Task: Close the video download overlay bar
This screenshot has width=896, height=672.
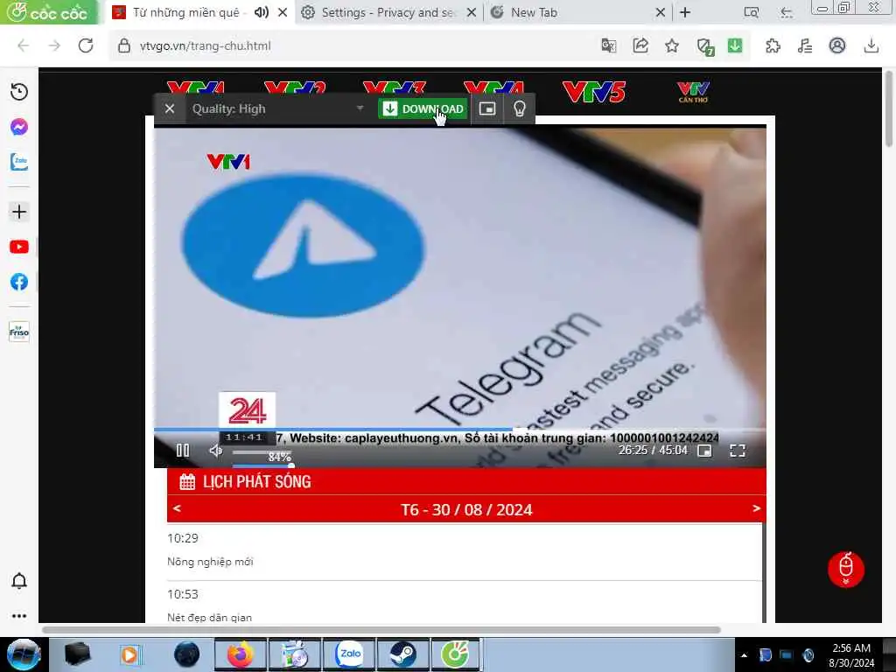Action: [170, 108]
